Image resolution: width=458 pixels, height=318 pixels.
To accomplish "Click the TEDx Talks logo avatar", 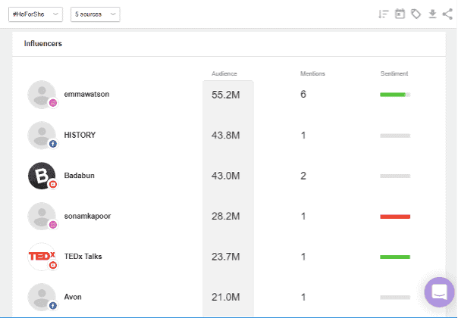I will point(41,256).
